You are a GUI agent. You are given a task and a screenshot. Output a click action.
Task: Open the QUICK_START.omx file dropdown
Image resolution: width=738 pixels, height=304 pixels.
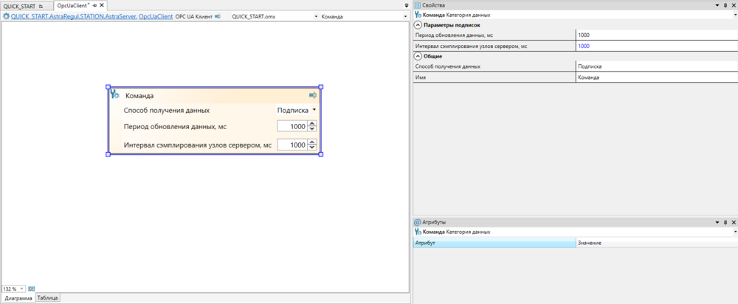pos(317,16)
